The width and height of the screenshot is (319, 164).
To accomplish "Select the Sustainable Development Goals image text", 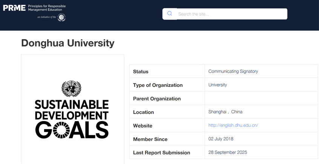I will point(72,110).
